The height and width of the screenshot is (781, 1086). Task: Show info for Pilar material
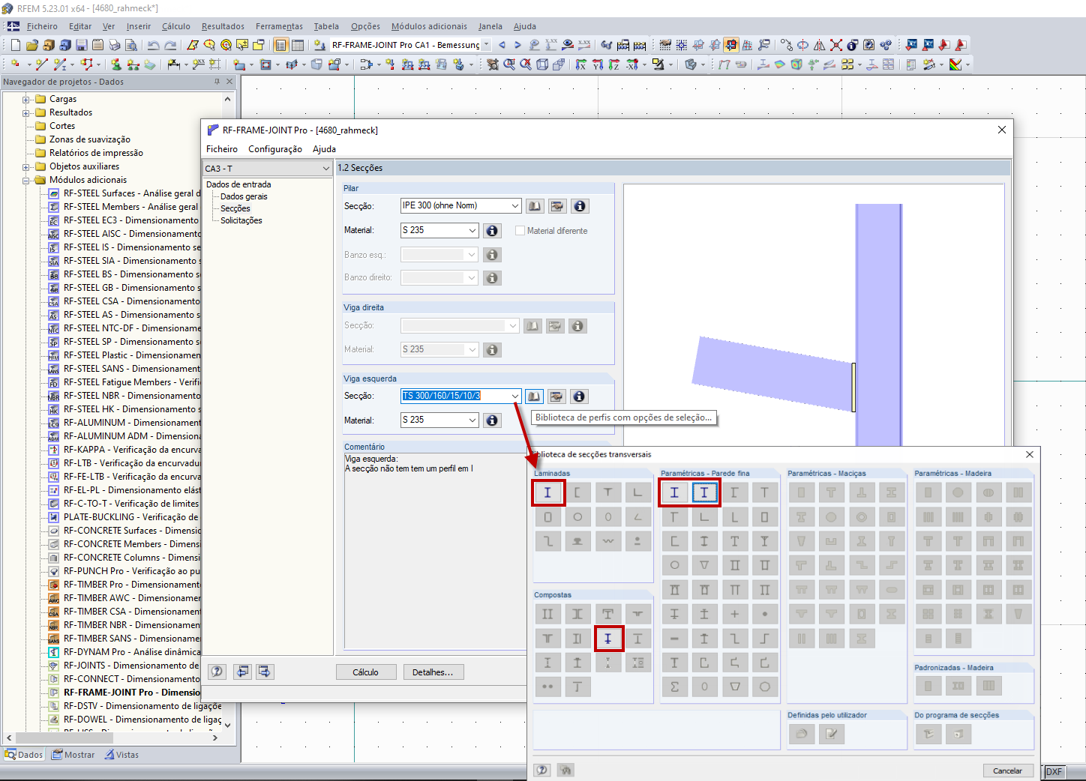point(492,231)
